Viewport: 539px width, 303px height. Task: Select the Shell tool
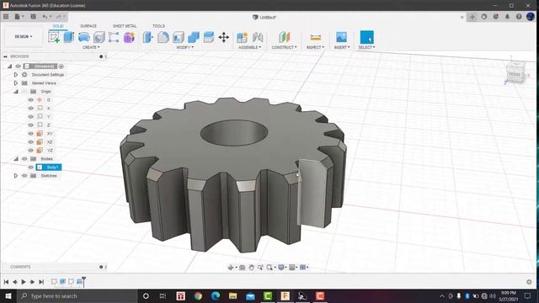coord(179,37)
